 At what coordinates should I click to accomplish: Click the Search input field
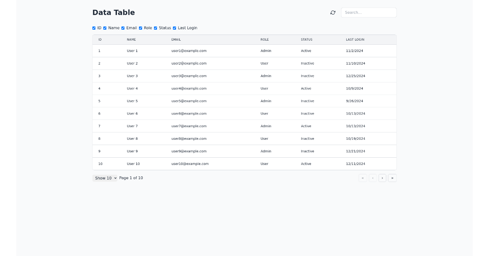tap(368, 12)
